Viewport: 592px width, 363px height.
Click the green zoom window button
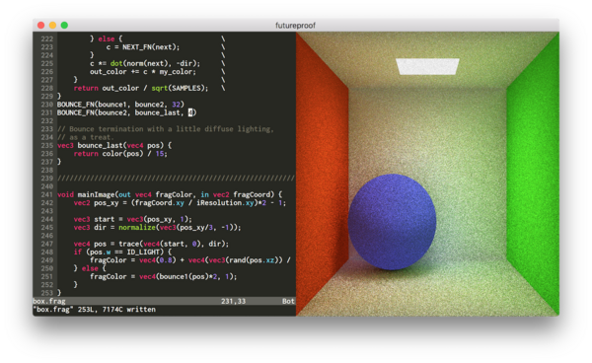pyautogui.click(x=64, y=26)
